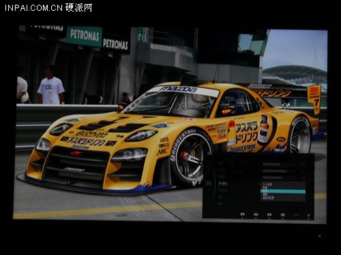This screenshot has height=255, width=341.
Task: Click the OSD category icon left of the menu list
Action: [x=209, y=183]
